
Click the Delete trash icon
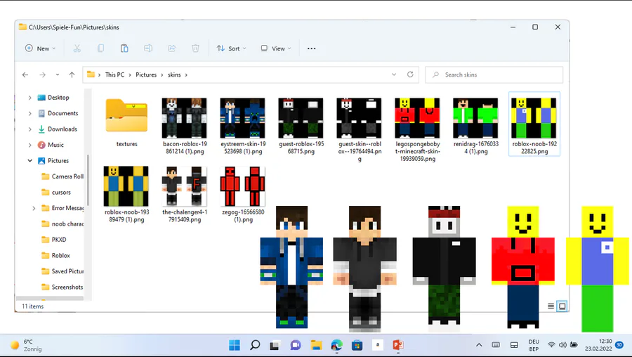[x=195, y=48]
